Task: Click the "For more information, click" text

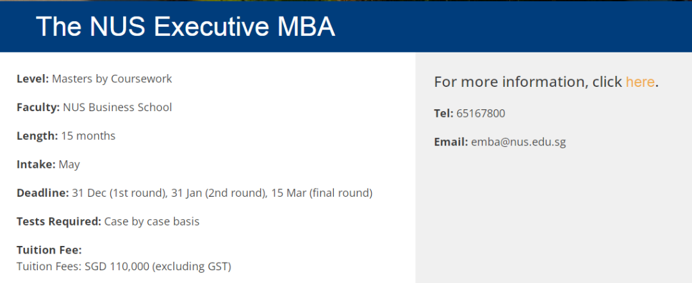Action: [x=528, y=82]
